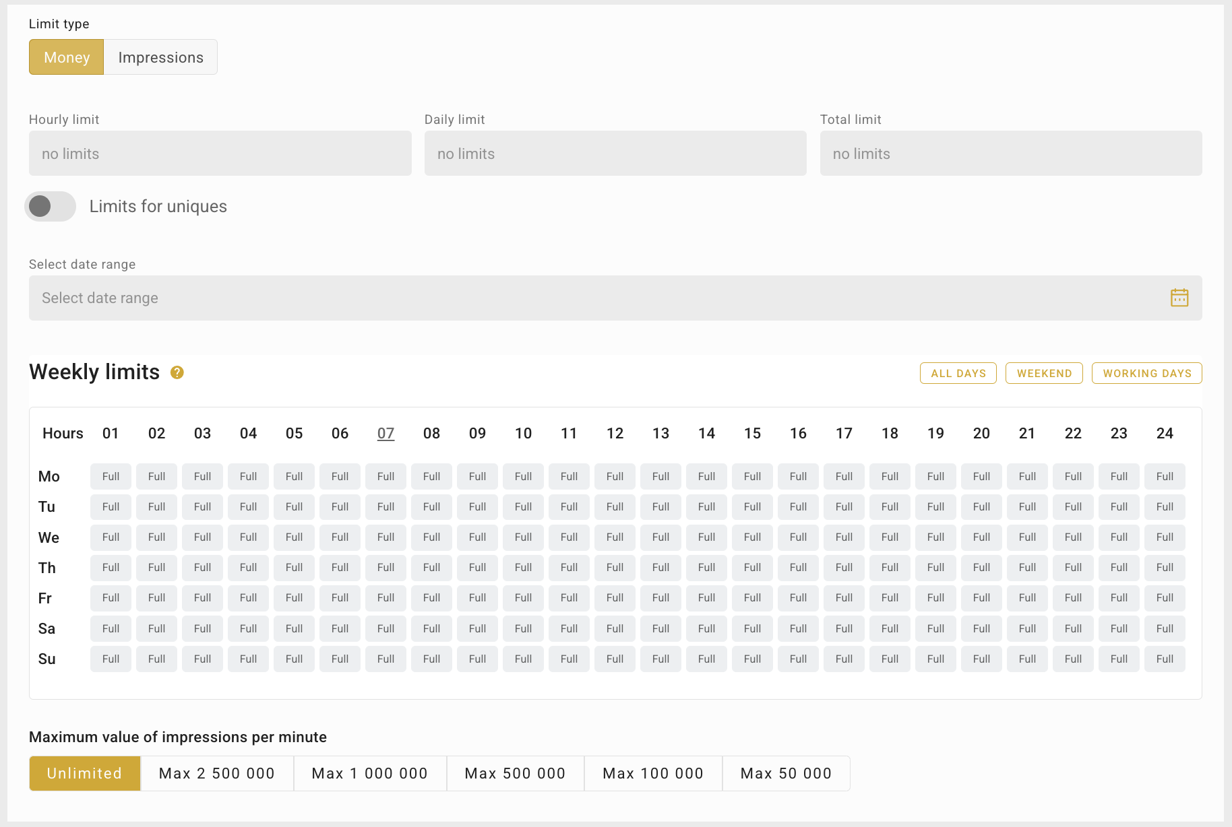The image size is (1232, 827).
Task: Click the Hourly limit input field
Action: 220,154
